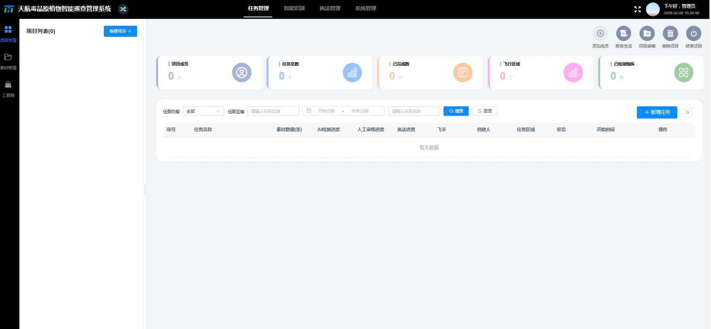This screenshot has width=711, height=329.
Task: Click the 删除项目 trash icon
Action: pyautogui.click(x=670, y=34)
